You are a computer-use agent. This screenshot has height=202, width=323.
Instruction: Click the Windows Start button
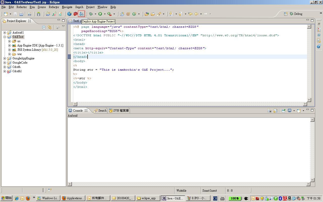point(6,198)
